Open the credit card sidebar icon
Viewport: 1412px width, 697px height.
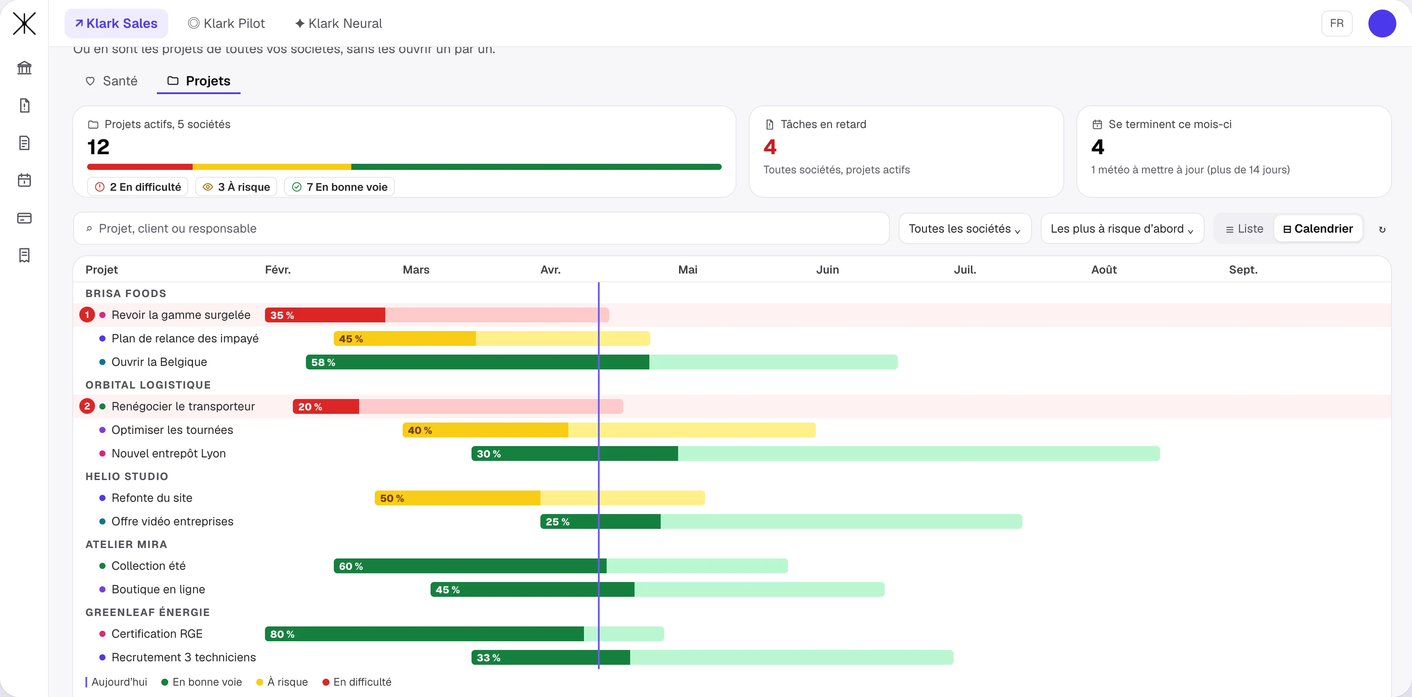[24, 218]
